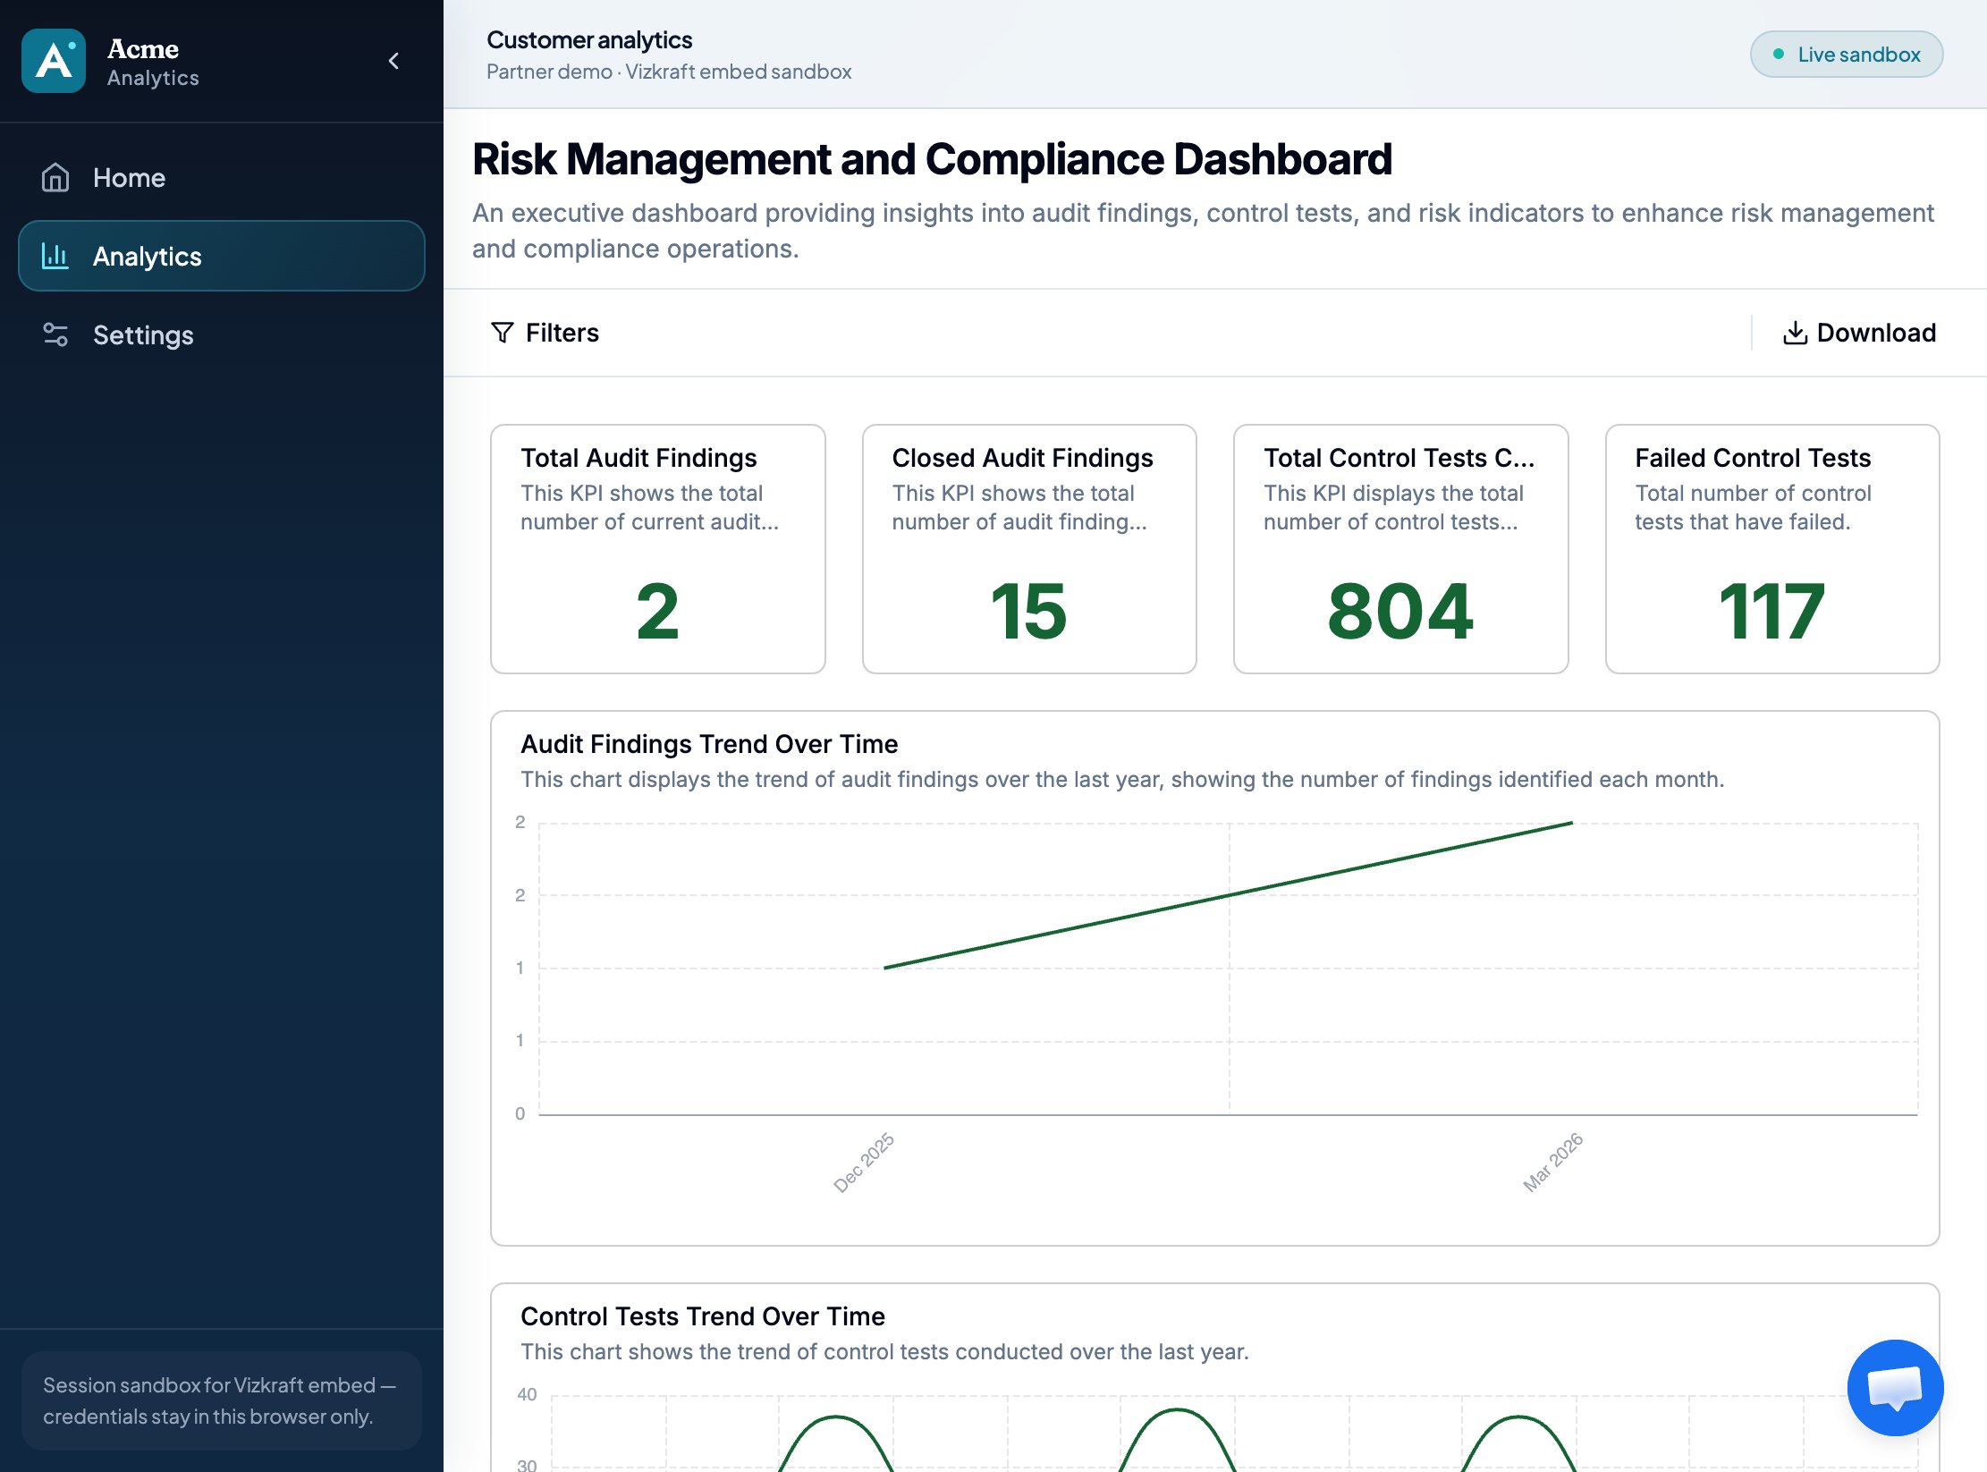Viewport: 1987px width, 1472px height.
Task: Select the Total Audit Findings card
Action: pos(657,548)
